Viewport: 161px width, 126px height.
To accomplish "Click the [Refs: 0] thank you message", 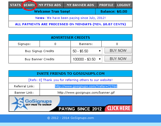I will tap(70, 80).
